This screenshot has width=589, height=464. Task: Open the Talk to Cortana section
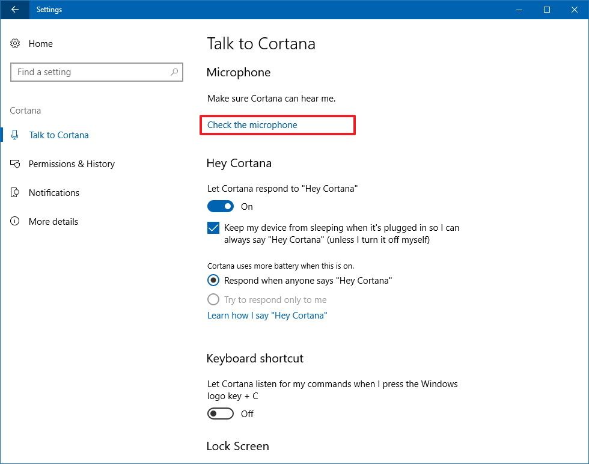[x=59, y=135]
